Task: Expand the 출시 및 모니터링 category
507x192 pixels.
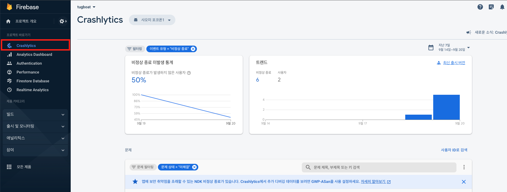Action: click(35, 126)
